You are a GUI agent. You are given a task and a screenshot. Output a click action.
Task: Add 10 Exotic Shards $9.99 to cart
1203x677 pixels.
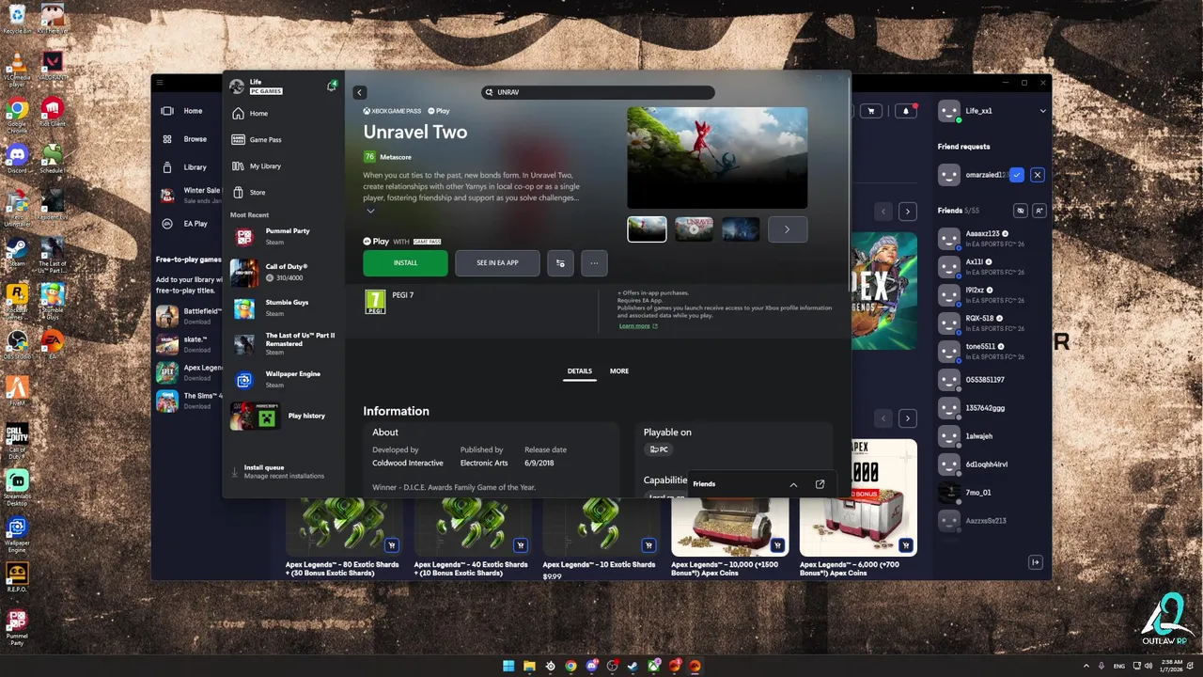[x=648, y=545]
